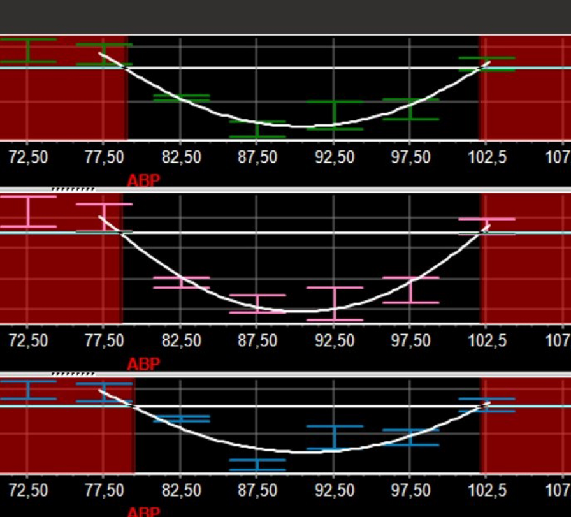Click the 87,50 axis label of the top chart
Viewport: 571px width, 517px height.
pos(257,157)
